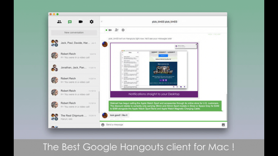The width and height of the screenshot is (278, 156).
Task: Click Jack, Paul, Davide group avatar
Action: pyautogui.click(x=54, y=43)
